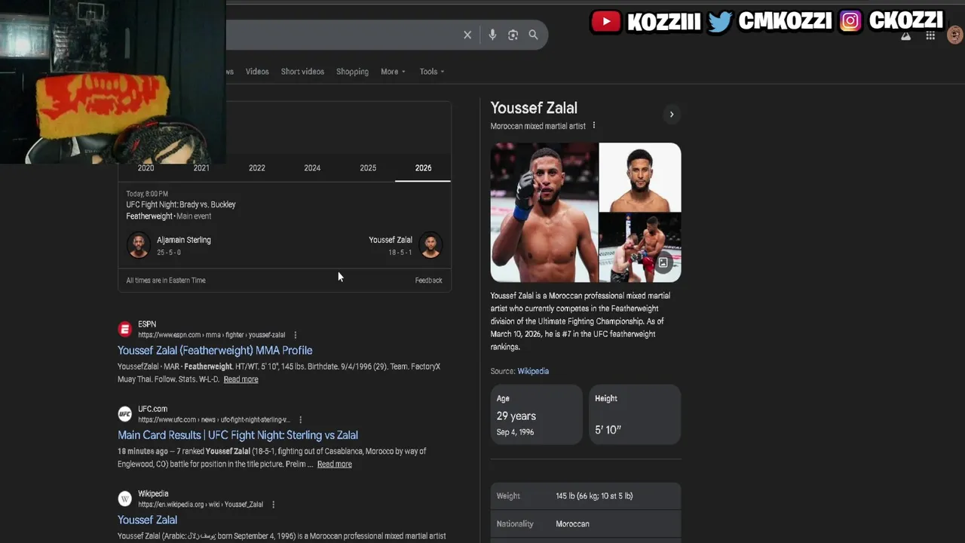Expand the Youssef Zalal panel arrow

tap(671, 115)
